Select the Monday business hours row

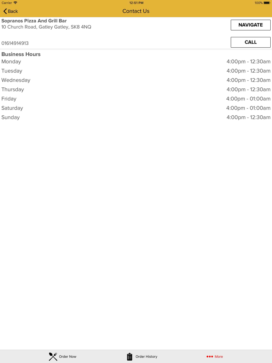(136, 61)
